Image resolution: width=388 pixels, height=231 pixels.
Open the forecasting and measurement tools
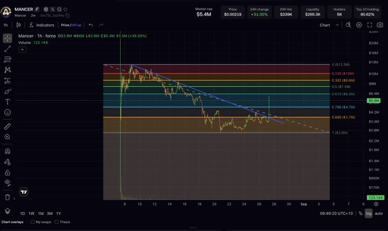pyautogui.click(x=7, y=81)
